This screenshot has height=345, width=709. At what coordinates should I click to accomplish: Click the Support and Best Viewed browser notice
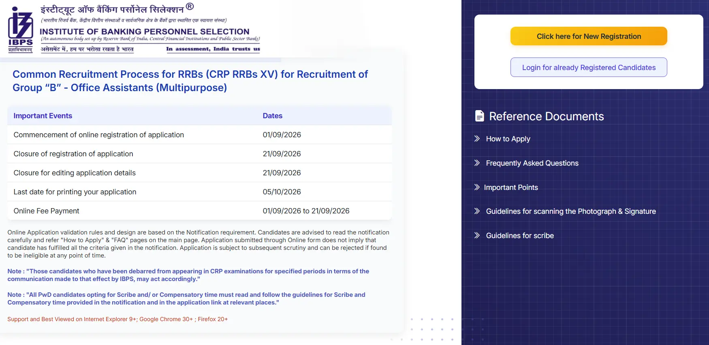pyautogui.click(x=117, y=319)
